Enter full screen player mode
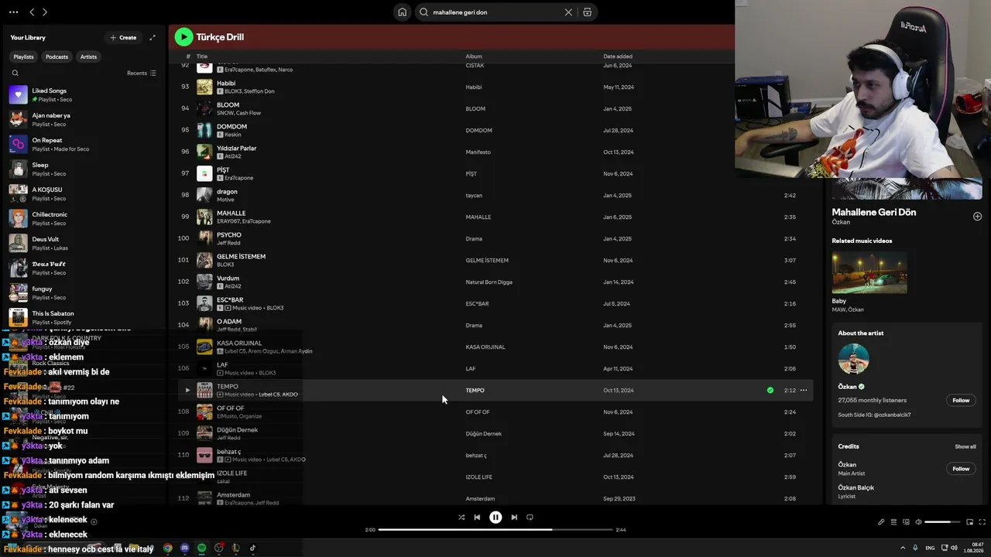The image size is (991, 557). (982, 522)
